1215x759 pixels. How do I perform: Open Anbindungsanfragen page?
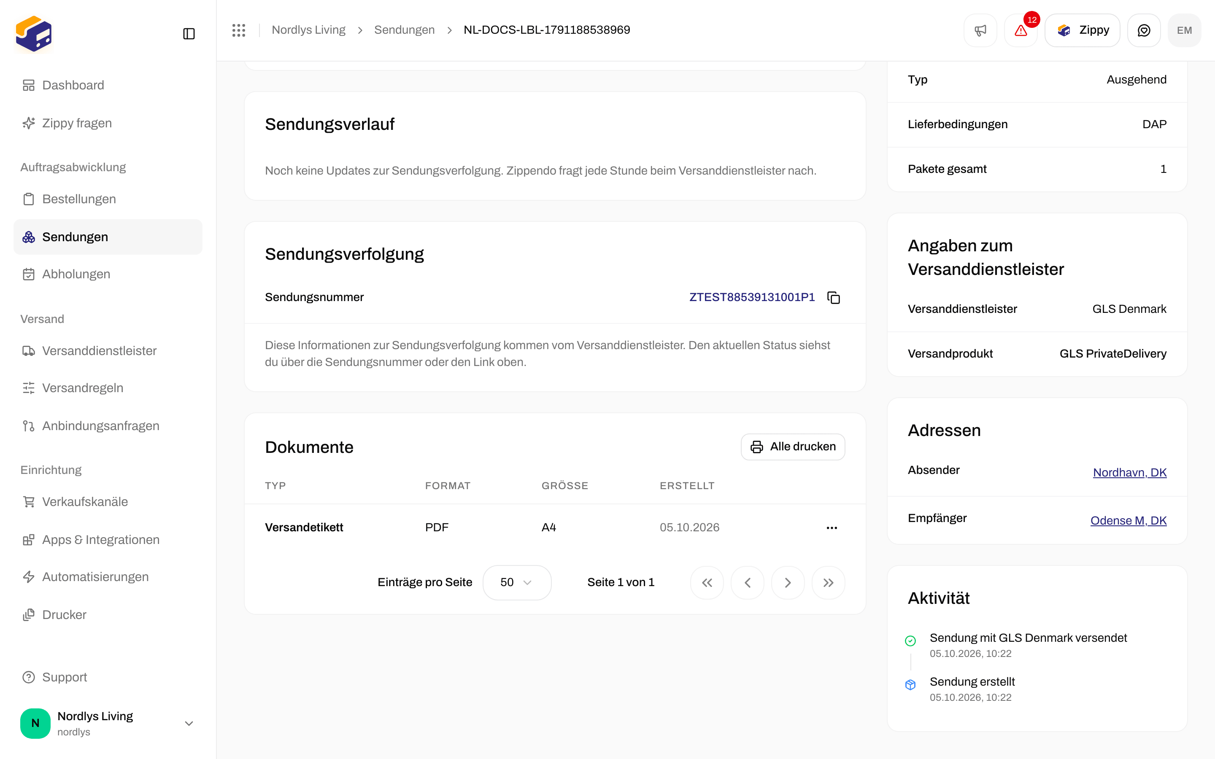(x=108, y=426)
